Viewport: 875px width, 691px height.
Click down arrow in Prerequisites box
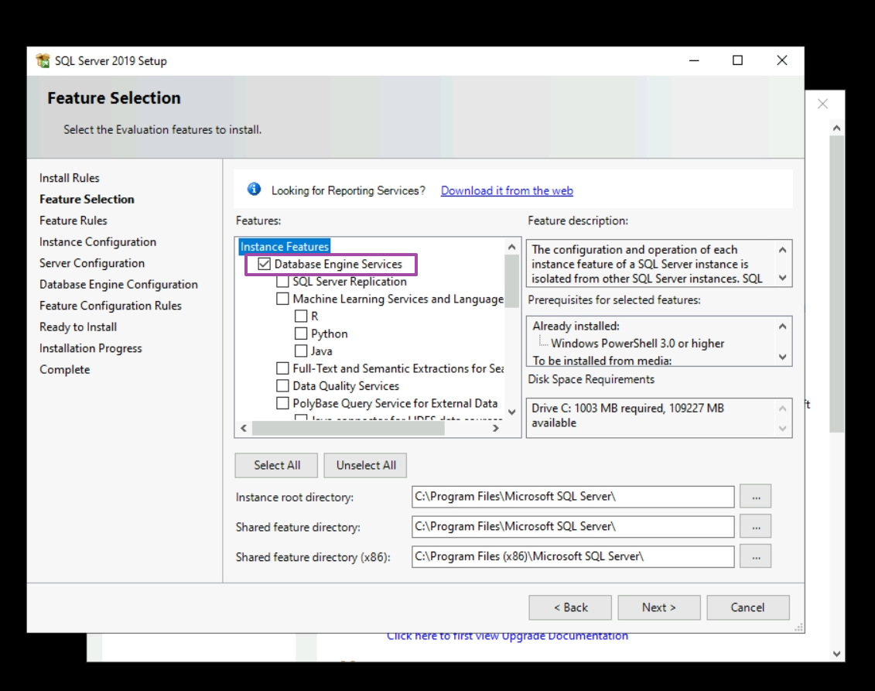coord(782,357)
